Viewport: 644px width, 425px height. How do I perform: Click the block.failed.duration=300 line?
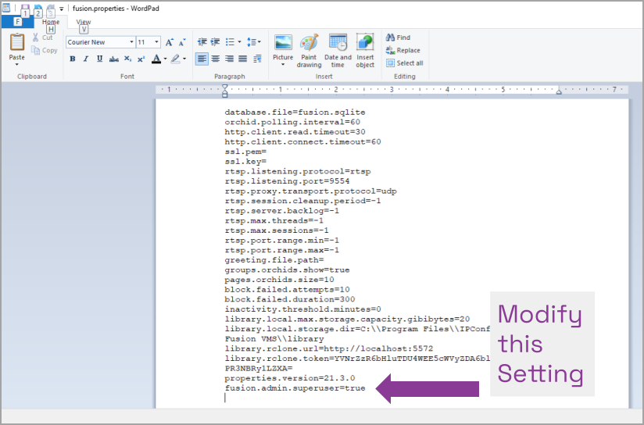(x=290, y=299)
